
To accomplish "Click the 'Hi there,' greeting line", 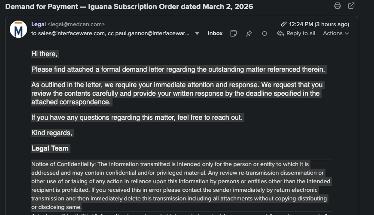I will (44, 54).
